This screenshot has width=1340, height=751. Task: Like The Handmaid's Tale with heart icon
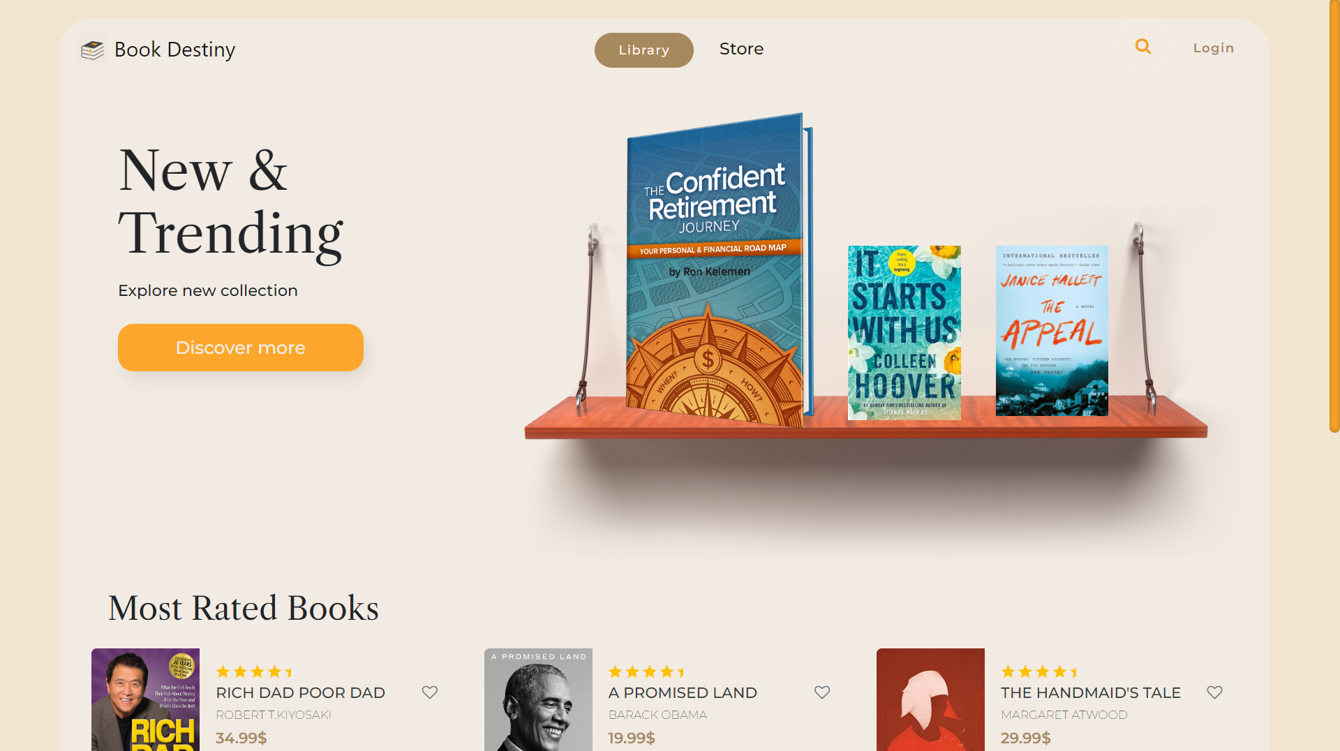(x=1214, y=692)
